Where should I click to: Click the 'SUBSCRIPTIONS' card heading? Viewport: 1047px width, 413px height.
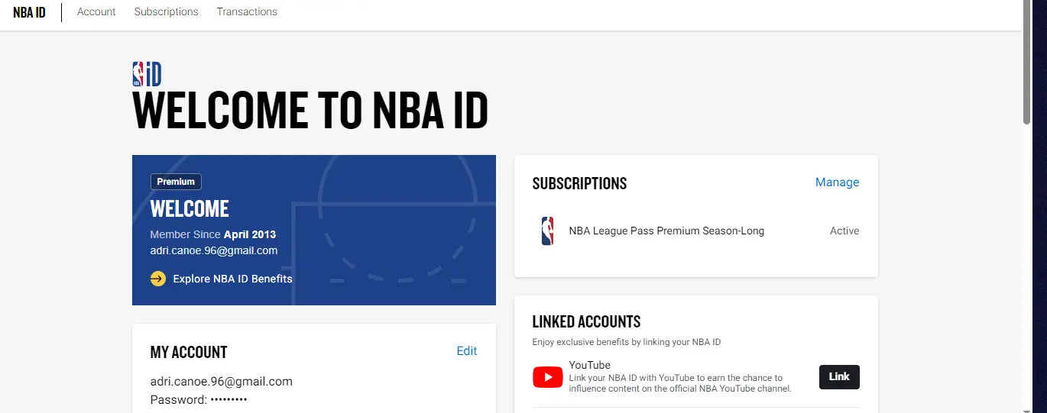click(x=579, y=183)
